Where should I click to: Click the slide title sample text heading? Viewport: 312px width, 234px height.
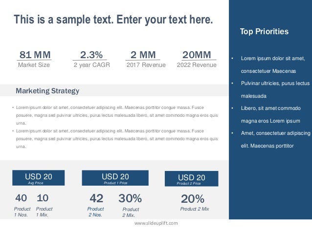click(x=113, y=20)
